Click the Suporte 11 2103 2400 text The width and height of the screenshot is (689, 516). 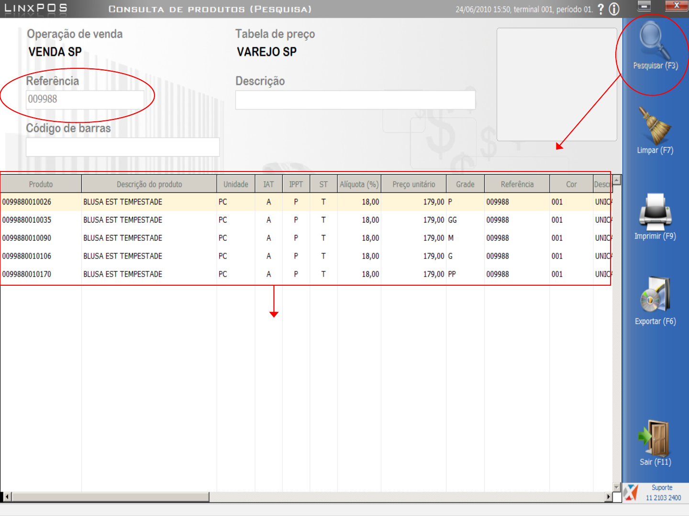point(663,493)
